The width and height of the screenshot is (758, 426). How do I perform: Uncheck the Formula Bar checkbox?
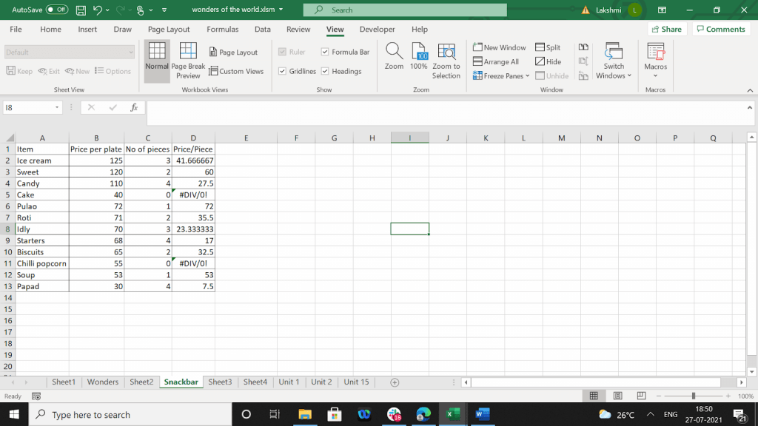(325, 53)
